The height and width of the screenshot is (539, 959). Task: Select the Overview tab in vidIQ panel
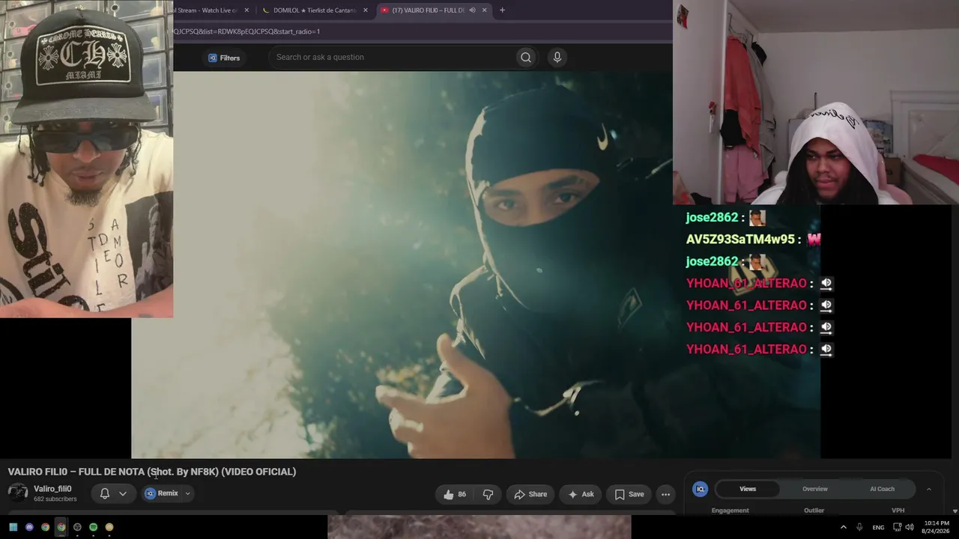[815, 489]
